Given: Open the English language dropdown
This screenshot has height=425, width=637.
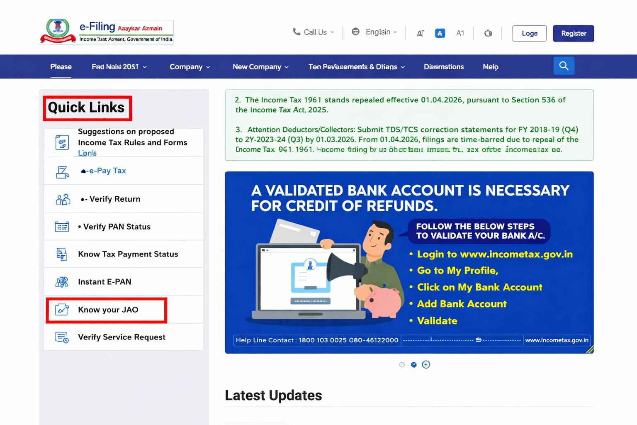Looking at the screenshot, I should click(x=374, y=32).
